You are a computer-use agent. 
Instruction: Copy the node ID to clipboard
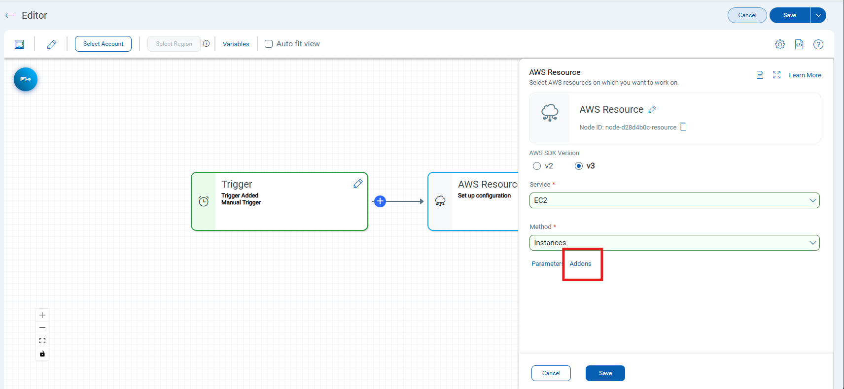(683, 127)
